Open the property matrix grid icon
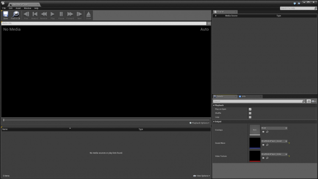This screenshot has height=179, width=318. pos(309,101)
